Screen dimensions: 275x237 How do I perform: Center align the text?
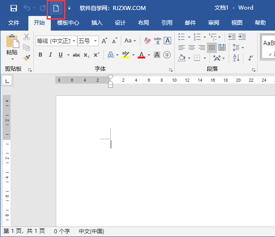192,47
